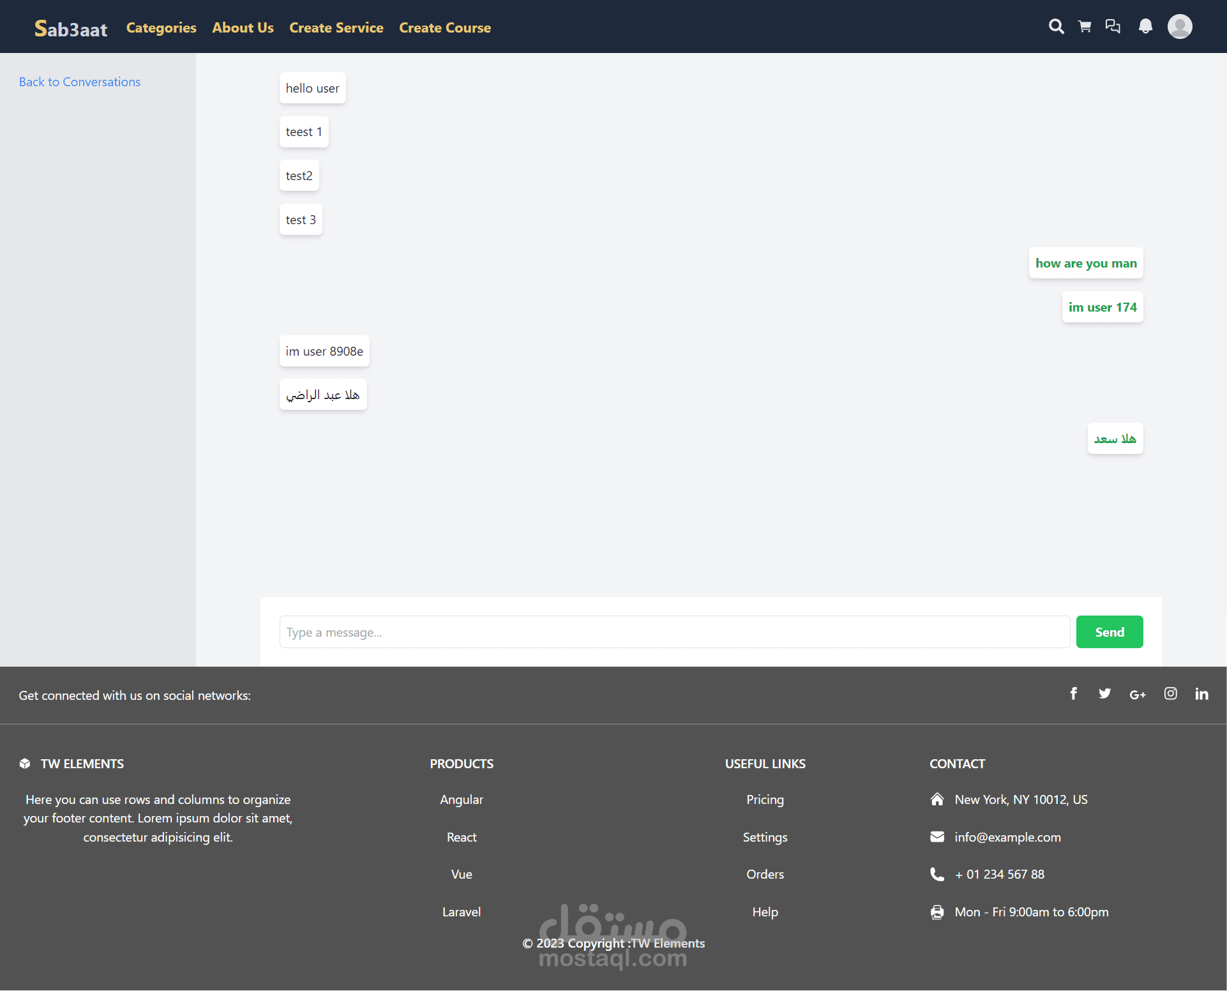This screenshot has height=991, width=1227.
Task: Go to About Us page
Action: [243, 27]
